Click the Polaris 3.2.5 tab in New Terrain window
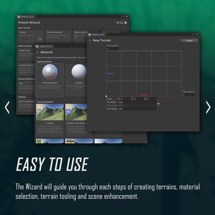215x215 pixels. tap(97, 35)
